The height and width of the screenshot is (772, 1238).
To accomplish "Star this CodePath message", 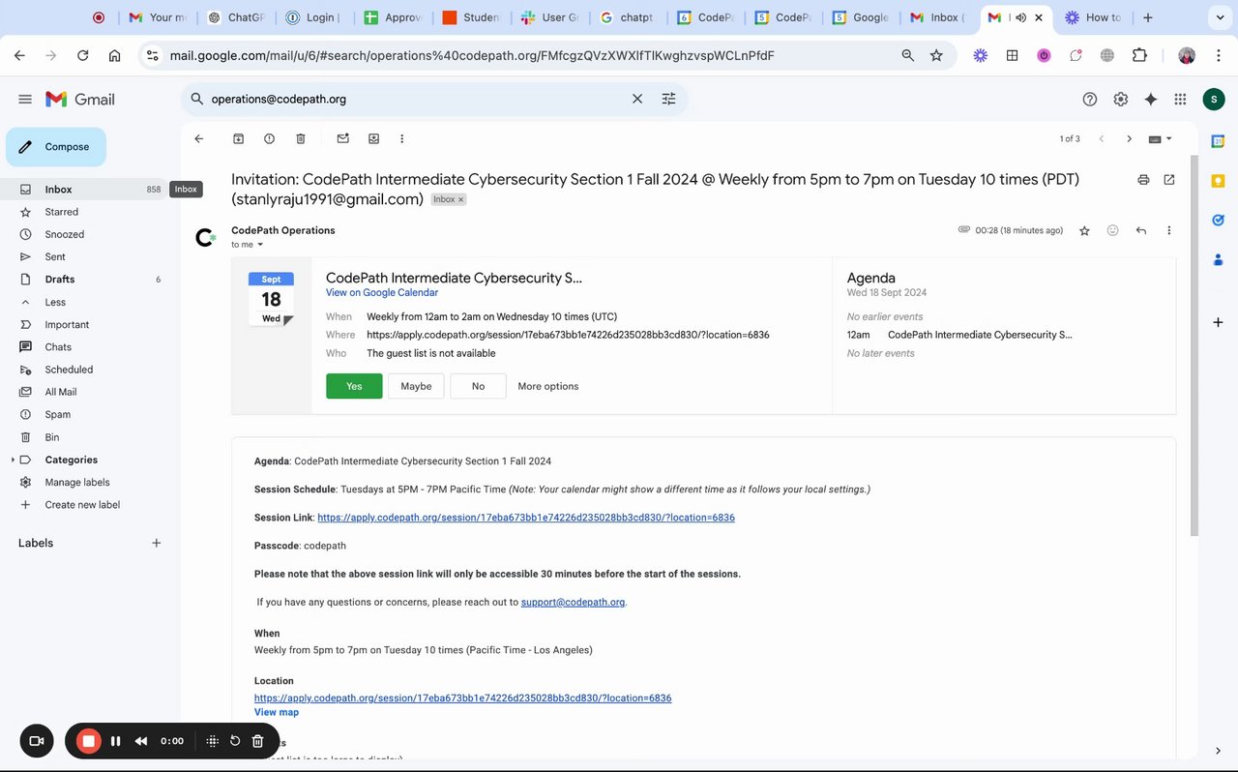I will (x=1084, y=230).
